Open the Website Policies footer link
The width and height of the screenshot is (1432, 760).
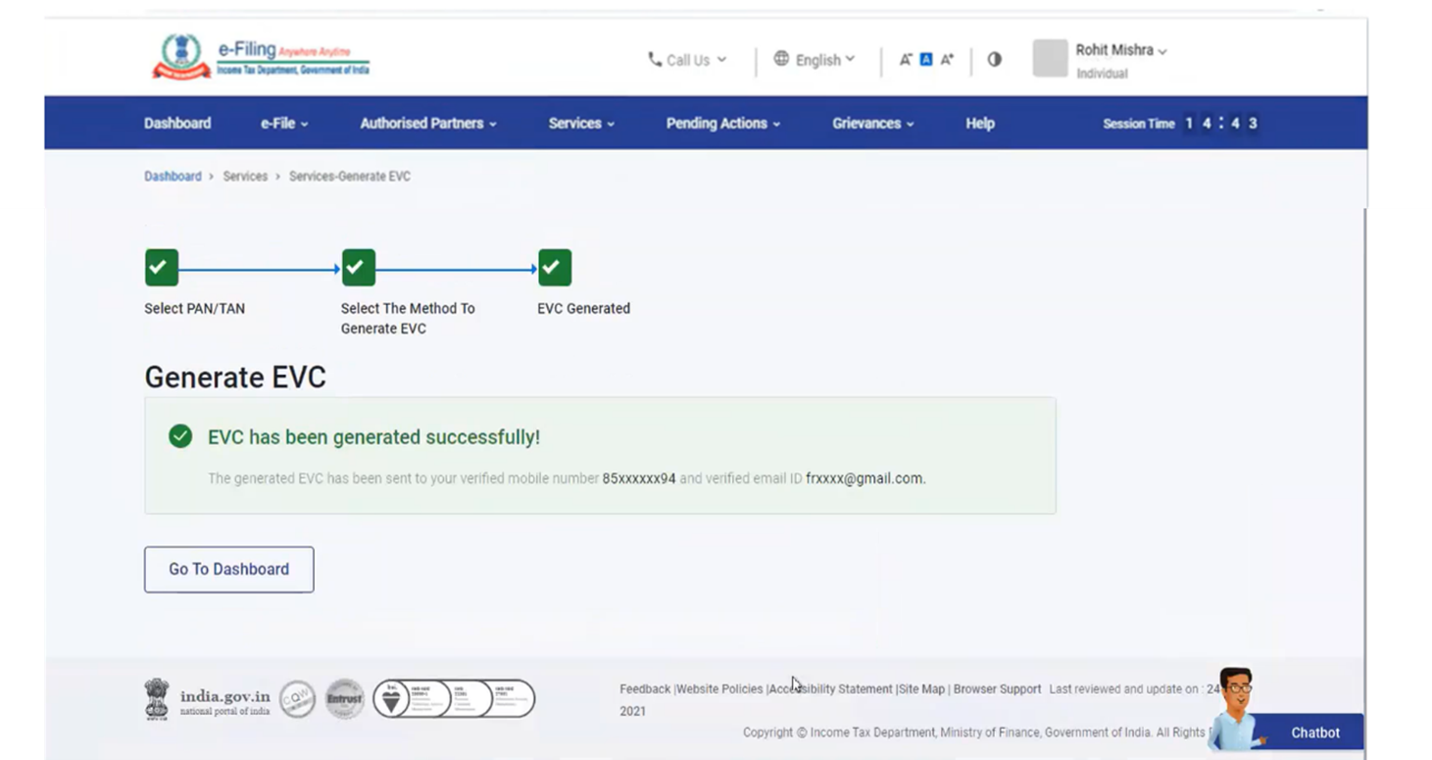(x=719, y=689)
